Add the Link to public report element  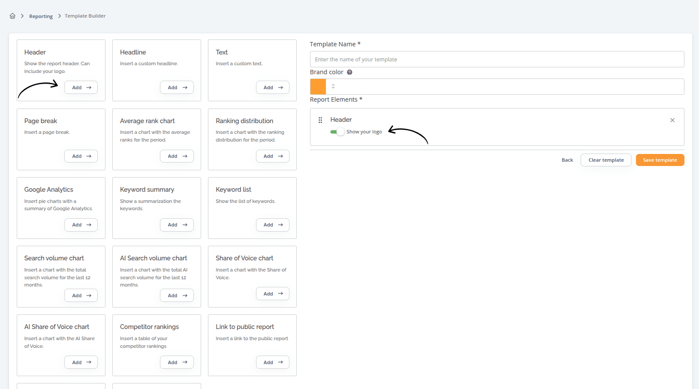coord(273,362)
